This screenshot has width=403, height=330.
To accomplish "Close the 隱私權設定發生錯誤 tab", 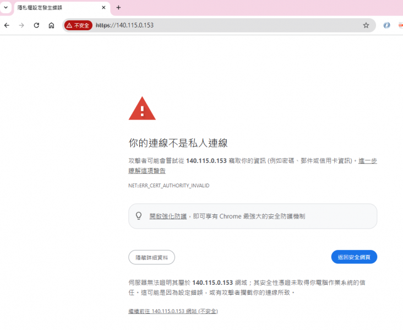I will (104, 8).
